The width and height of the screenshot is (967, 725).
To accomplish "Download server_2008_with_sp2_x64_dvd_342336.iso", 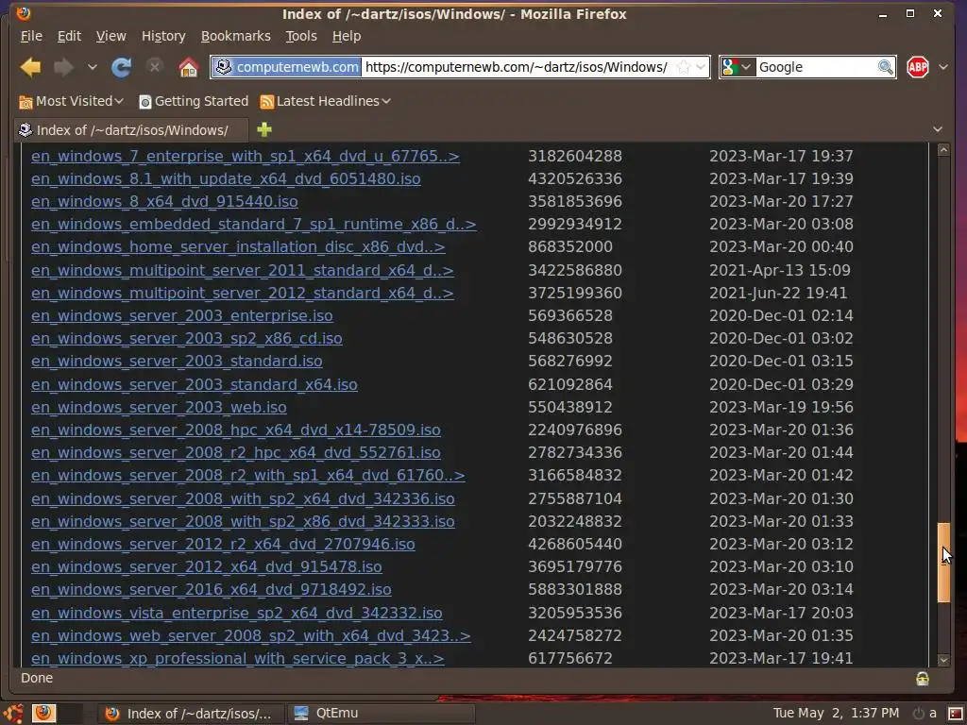I will pyautogui.click(x=243, y=498).
